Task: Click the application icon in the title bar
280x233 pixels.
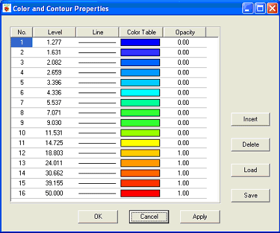Action: tap(7, 8)
